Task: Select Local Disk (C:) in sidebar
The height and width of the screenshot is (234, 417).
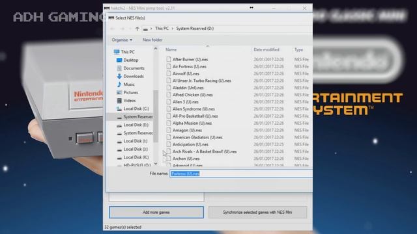Action: pos(136,109)
